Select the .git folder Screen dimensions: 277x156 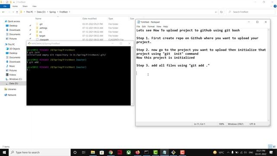(41, 24)
